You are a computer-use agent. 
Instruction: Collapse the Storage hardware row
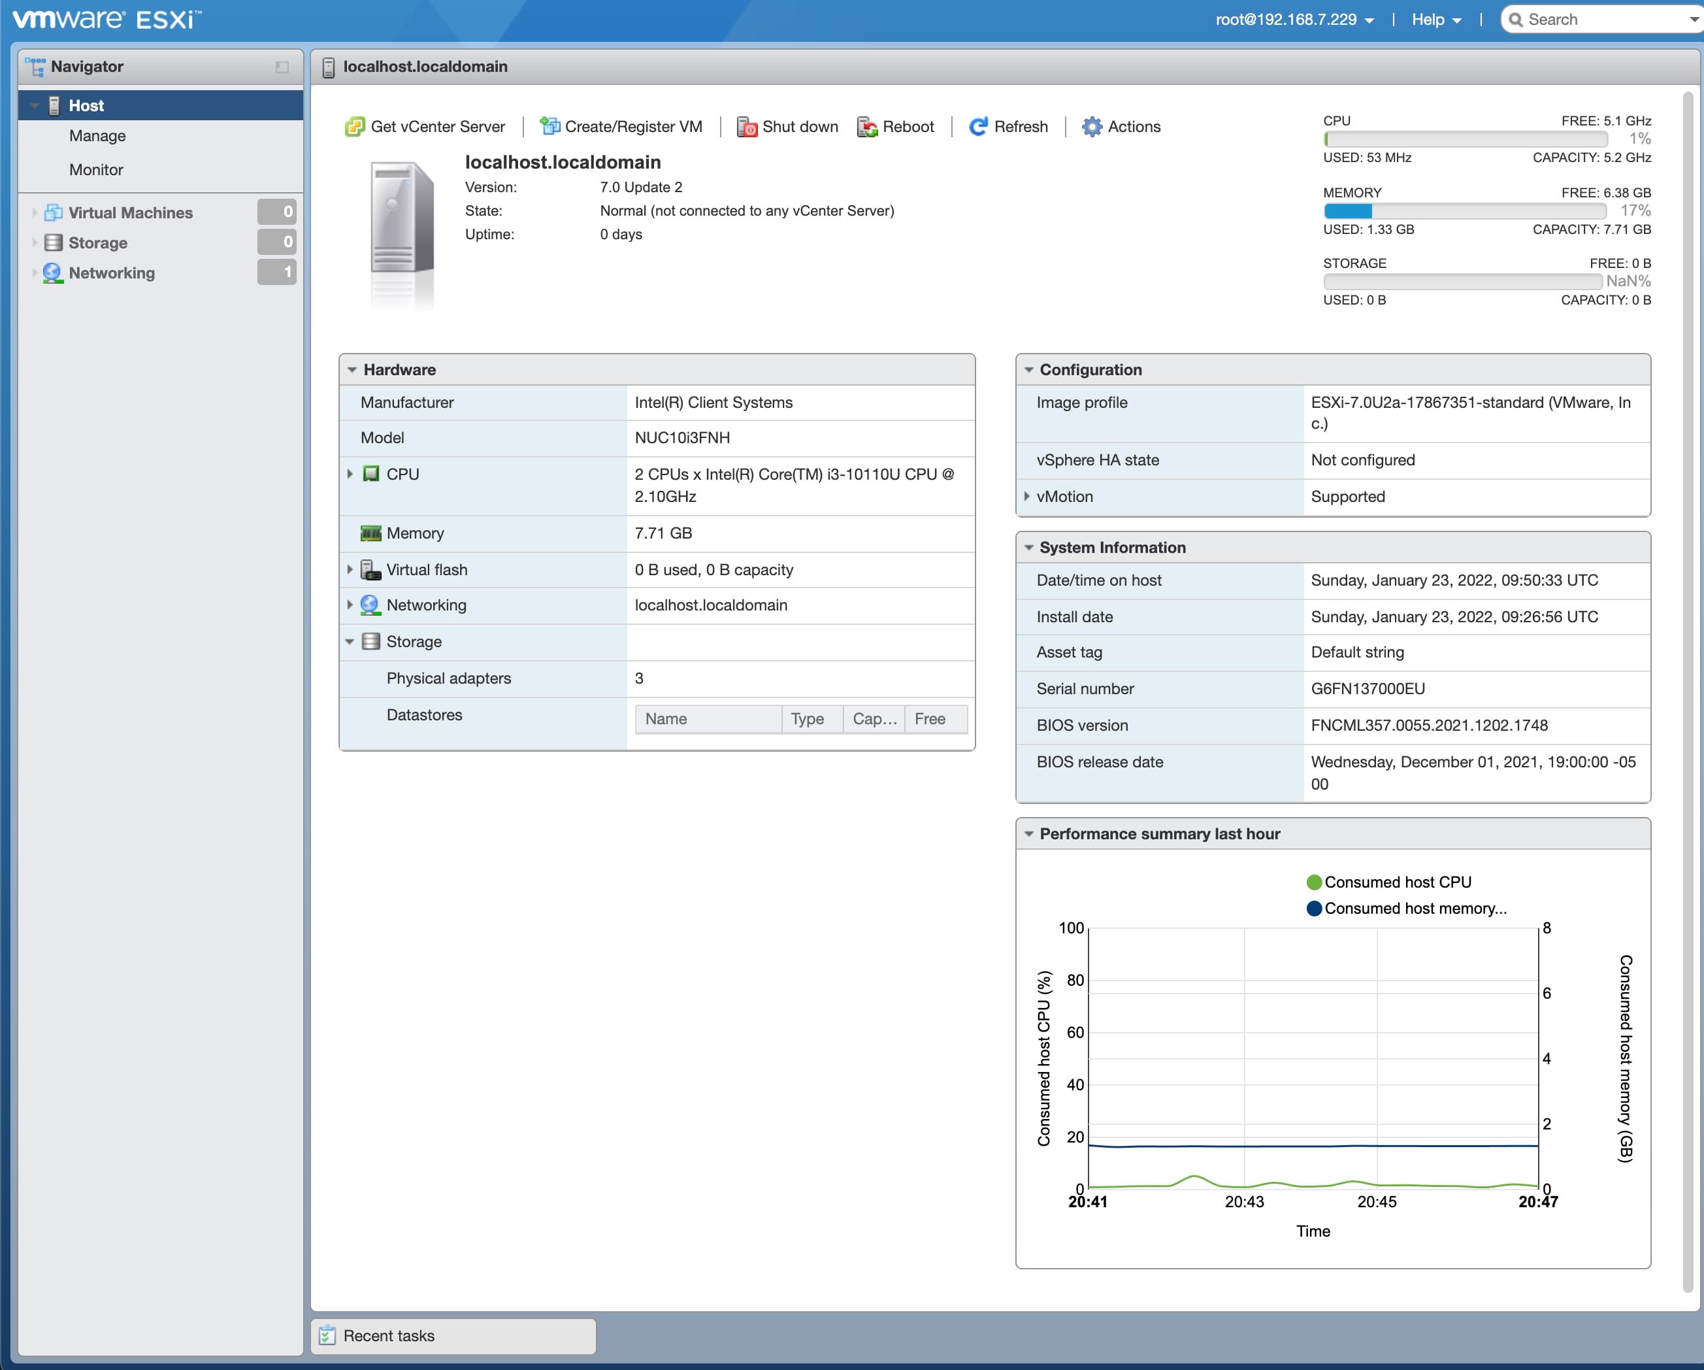point(350,642)
